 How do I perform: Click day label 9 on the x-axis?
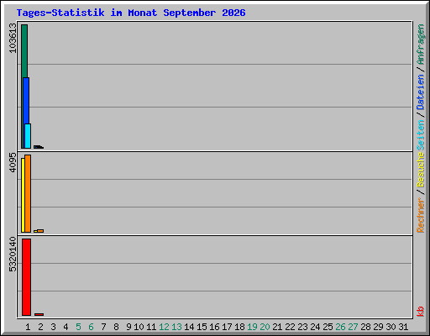tap(128, 327)
